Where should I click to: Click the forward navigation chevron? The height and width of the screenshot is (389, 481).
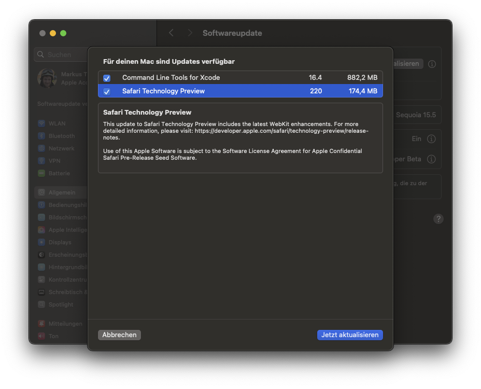click(190, 33)
